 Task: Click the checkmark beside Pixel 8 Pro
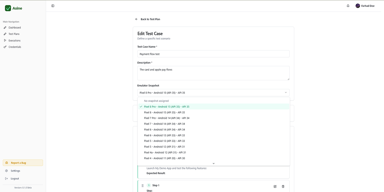pos(141,107)
